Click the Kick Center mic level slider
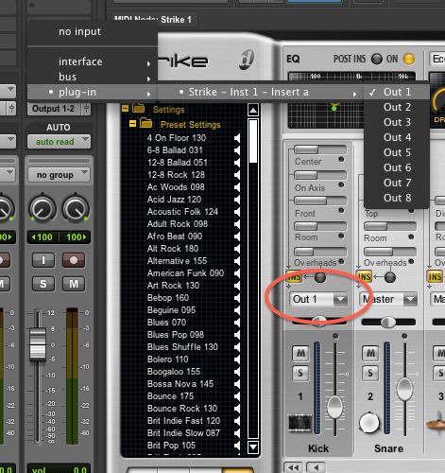The height and width of the screenshot is (473, 445). (320, 149)
